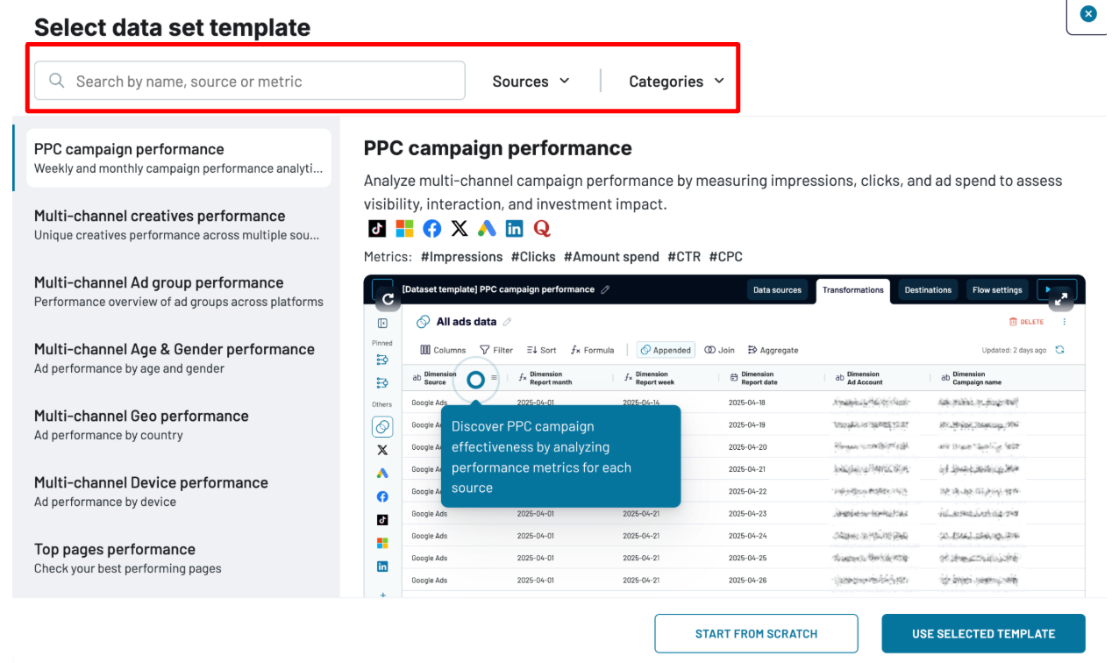Close the template dialog with the X button
Viewport: 1119px width, 663px height.
coord(1088,14)
